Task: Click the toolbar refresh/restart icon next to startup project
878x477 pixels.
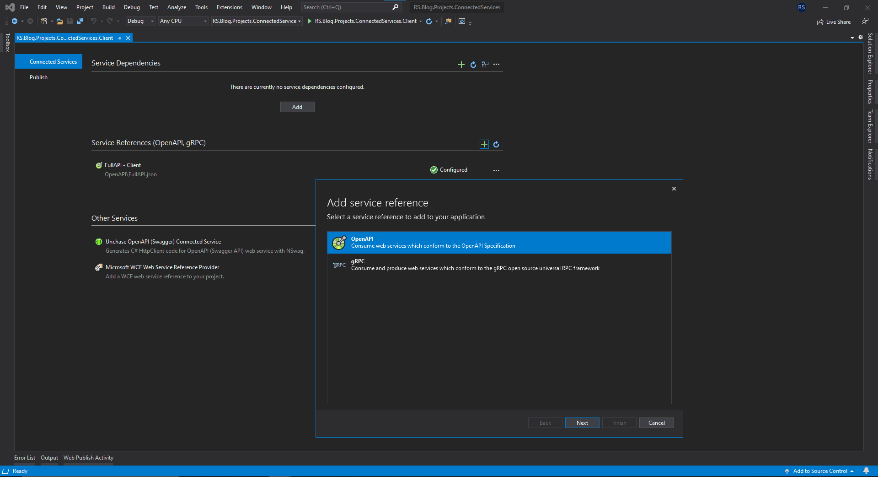Action: click(429, 21)
